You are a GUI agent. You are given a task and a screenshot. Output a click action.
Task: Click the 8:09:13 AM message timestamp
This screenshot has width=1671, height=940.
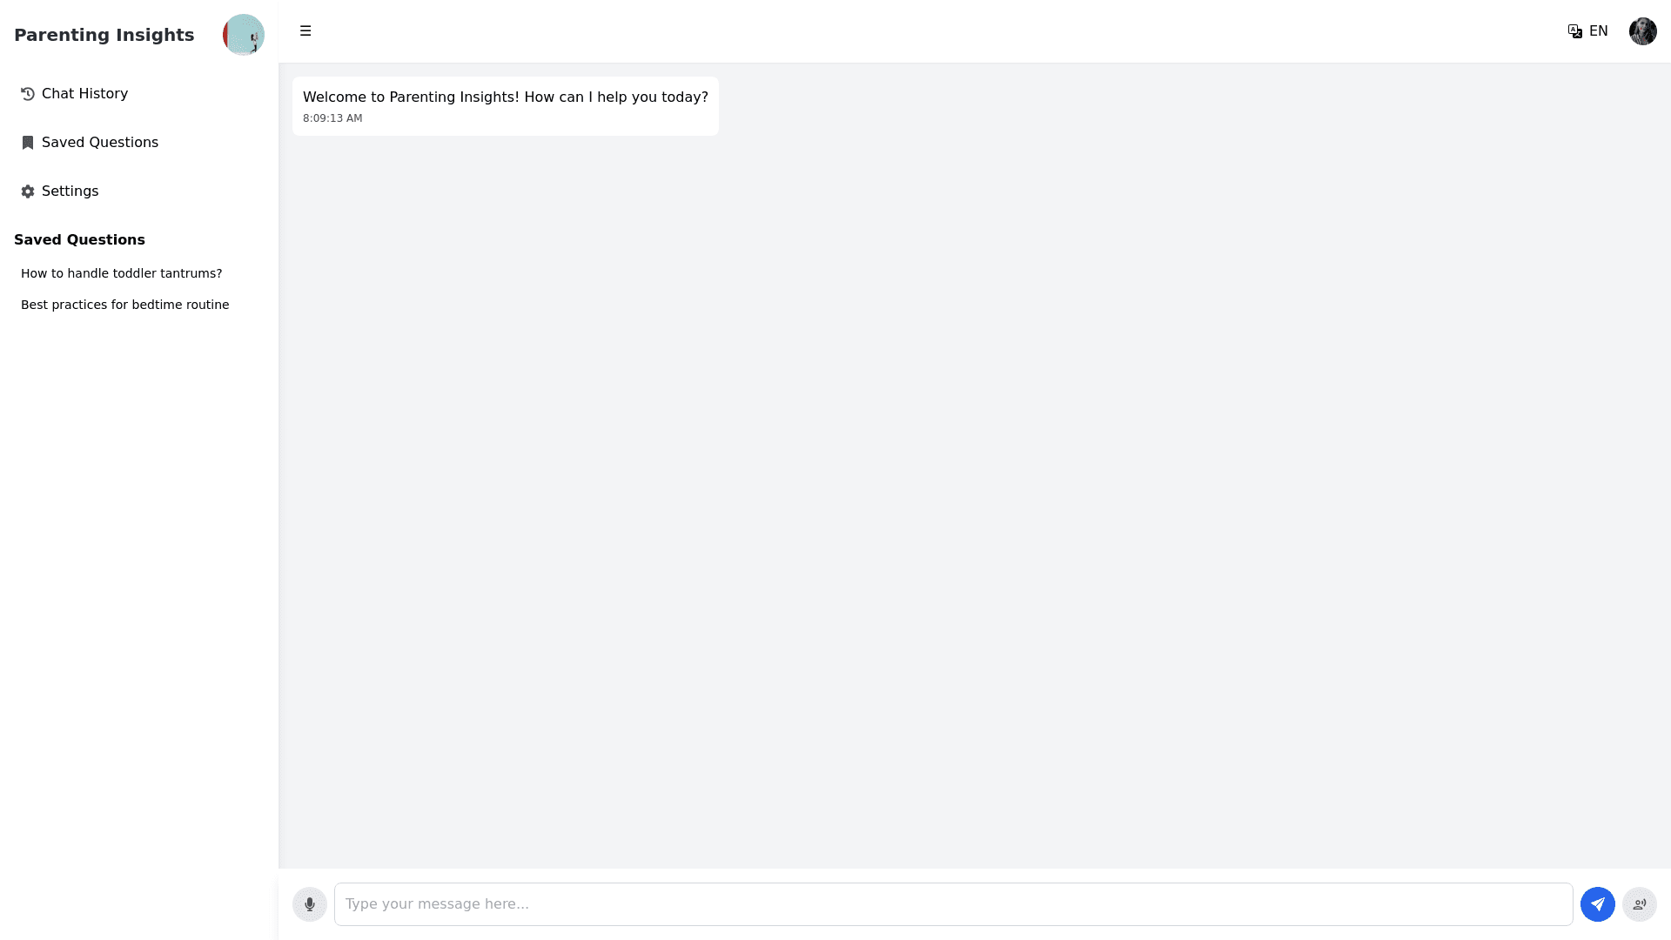tap(332, 118)
